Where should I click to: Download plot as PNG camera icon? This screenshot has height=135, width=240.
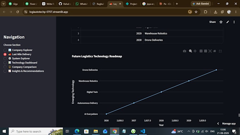(x=185, y=51)
